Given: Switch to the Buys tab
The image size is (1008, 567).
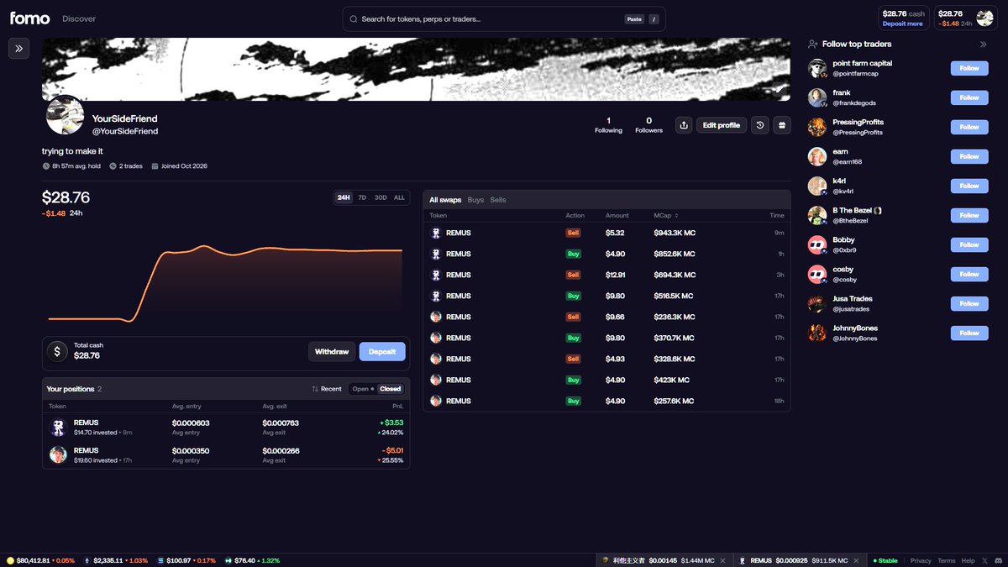Looking at the screenshot, I should (x=475, y=200).
